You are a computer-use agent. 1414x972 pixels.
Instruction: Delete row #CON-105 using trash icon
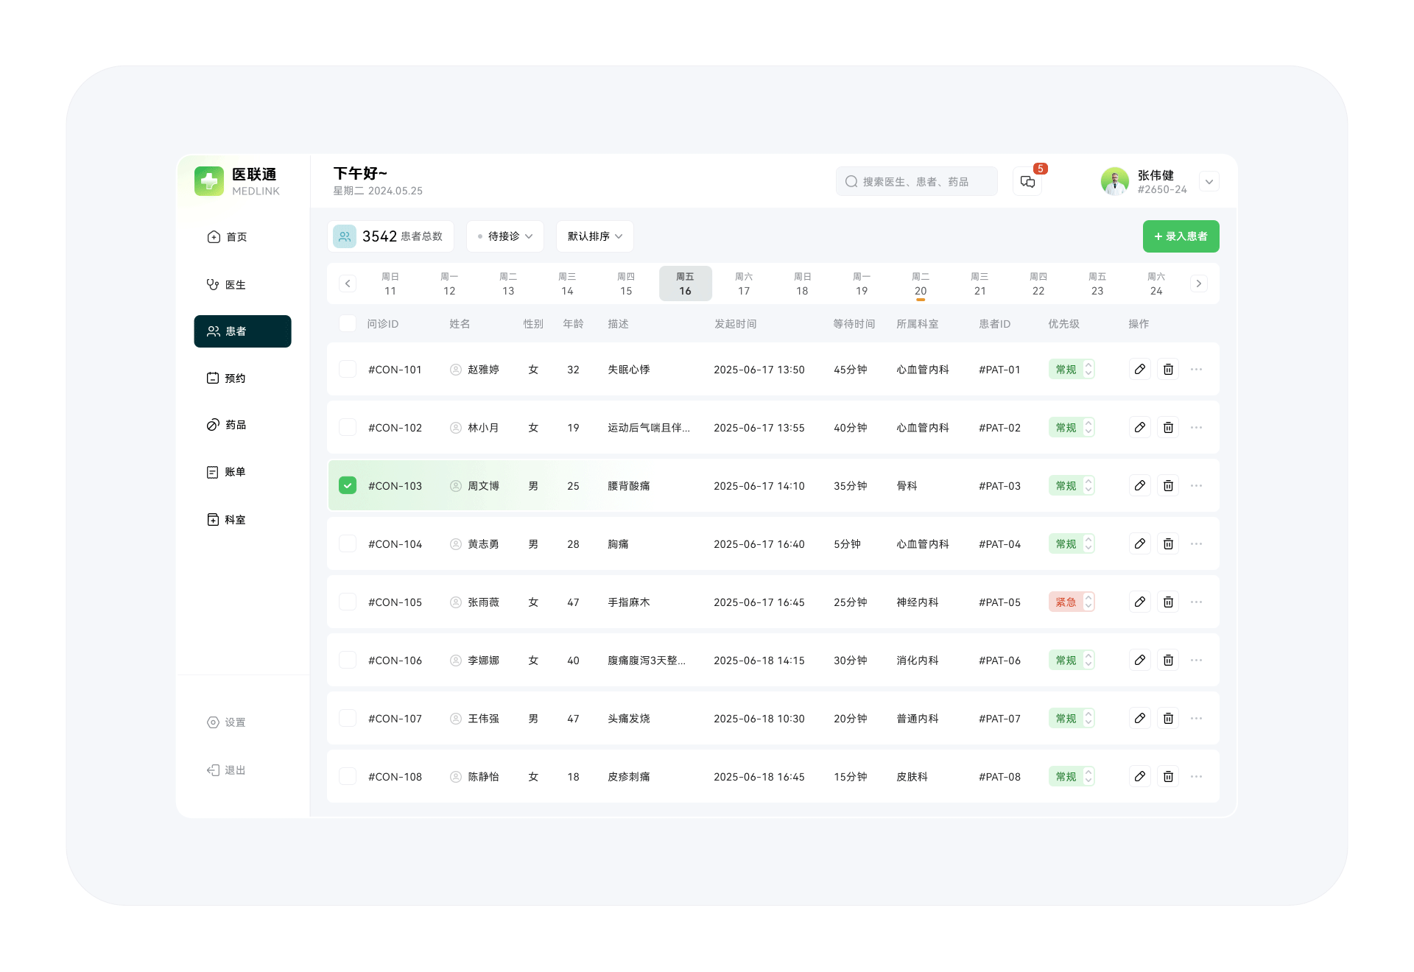pyautogui.click(x=1168, y=602)
